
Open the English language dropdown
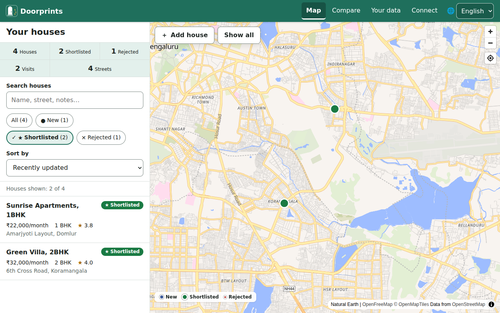coord(475,11)
